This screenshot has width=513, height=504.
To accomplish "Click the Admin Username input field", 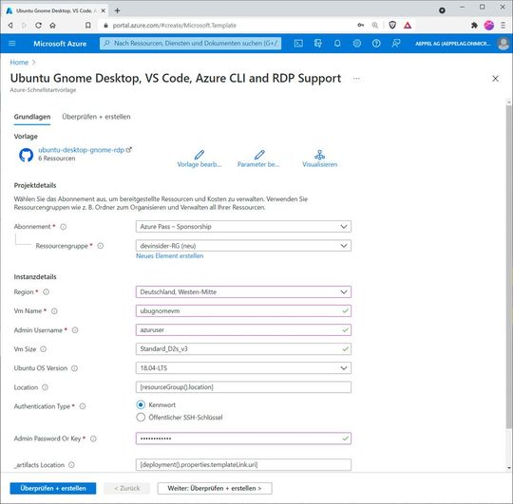I will point(243,329).
